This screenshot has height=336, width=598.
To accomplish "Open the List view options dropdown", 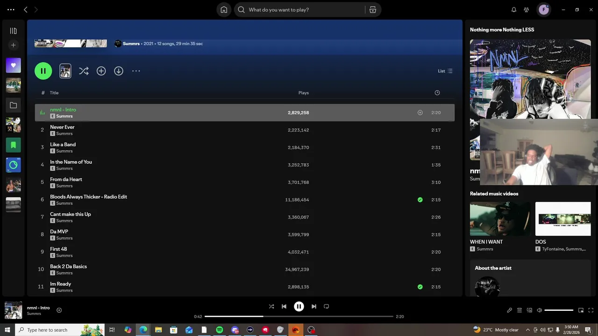I will [445, 71].
